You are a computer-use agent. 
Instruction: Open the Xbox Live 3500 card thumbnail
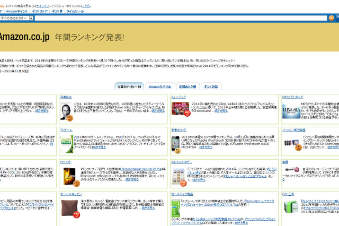click(67, 144)
